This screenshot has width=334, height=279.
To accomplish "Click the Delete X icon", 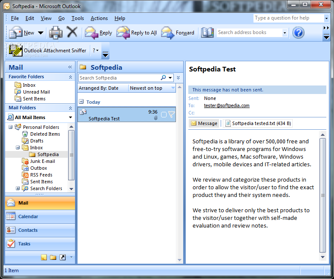I will tap(72, 32).
